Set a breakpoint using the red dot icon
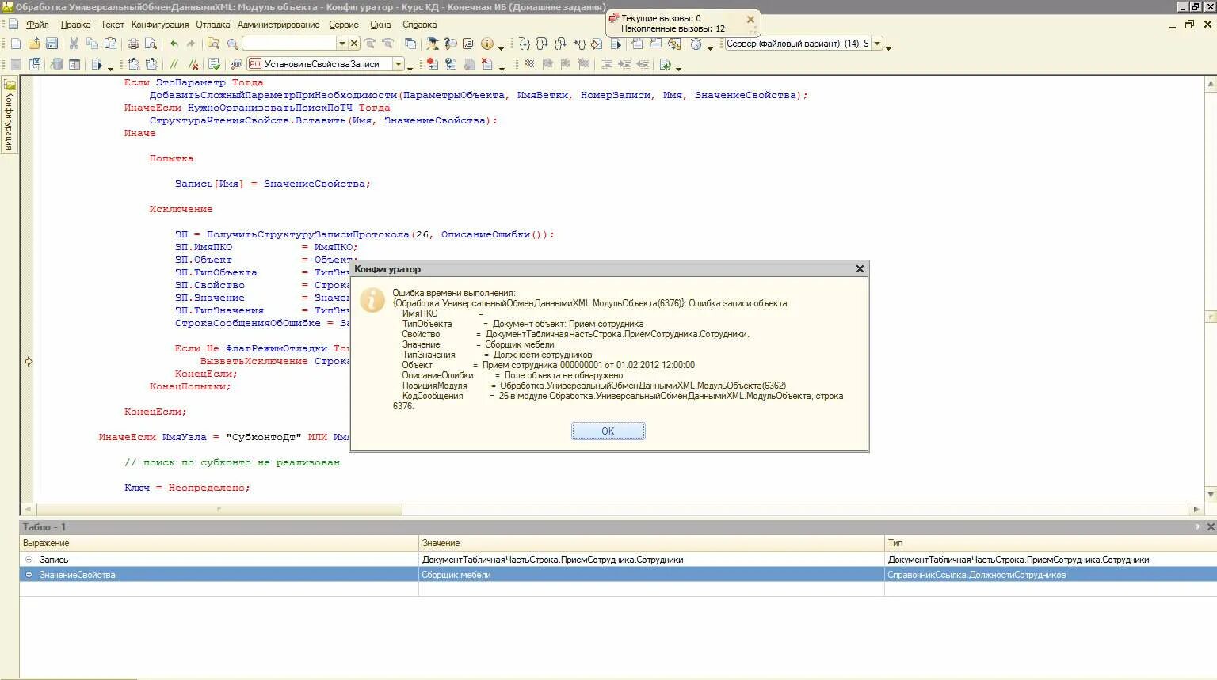1217x680 pixels. pos(432,64)
